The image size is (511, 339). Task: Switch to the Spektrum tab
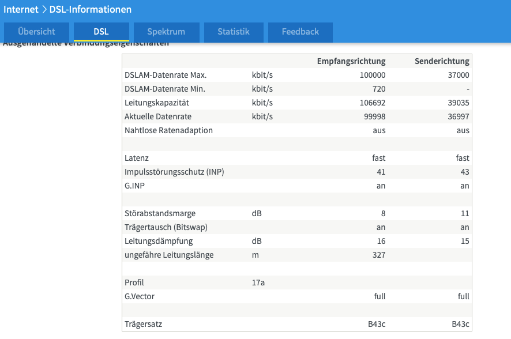(x=166, y=32)
